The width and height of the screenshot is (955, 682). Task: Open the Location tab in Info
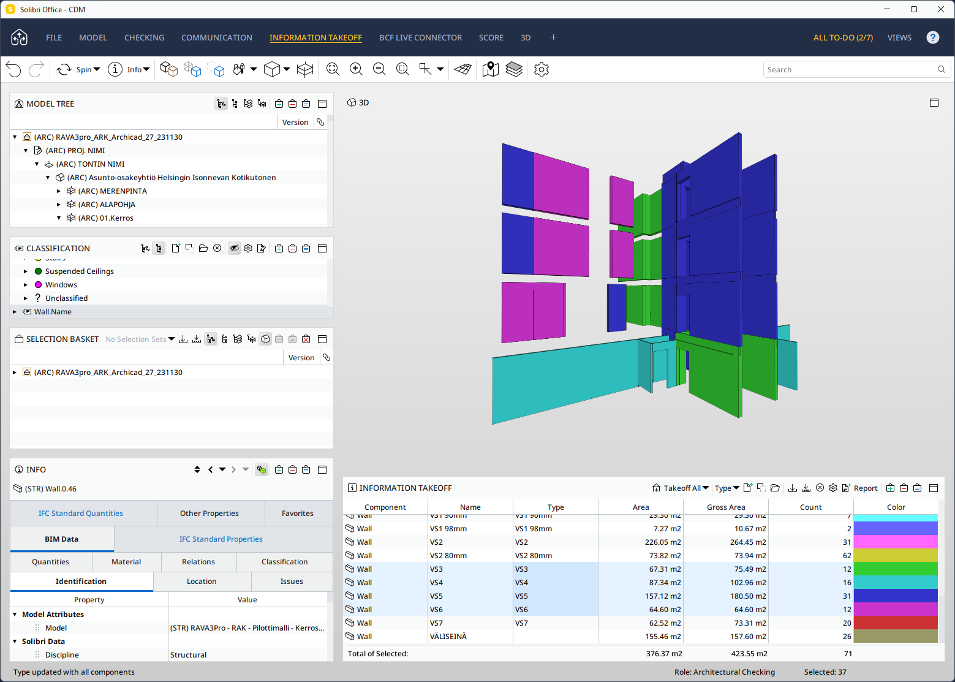pos(202,582)
